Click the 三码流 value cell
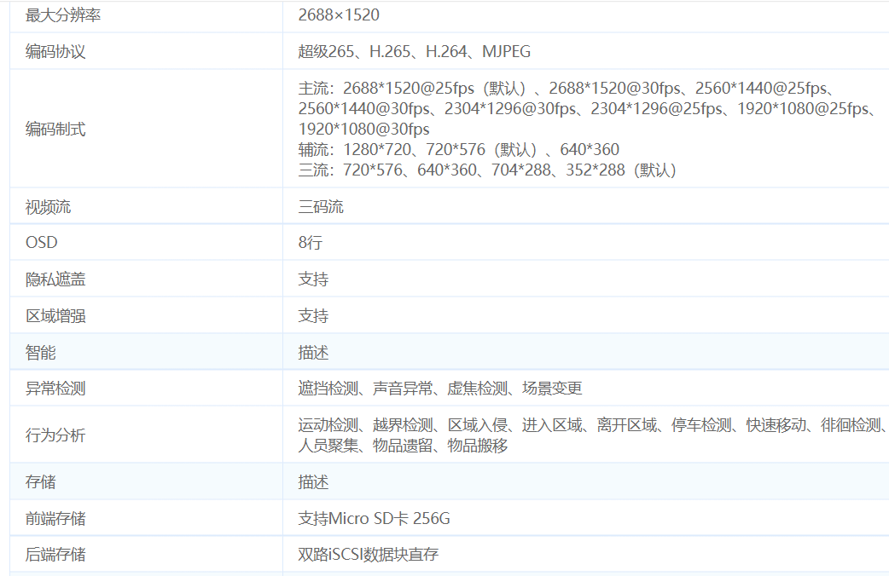Image resolution: width=889 pixels, height=576 pixels. (321, 207)
